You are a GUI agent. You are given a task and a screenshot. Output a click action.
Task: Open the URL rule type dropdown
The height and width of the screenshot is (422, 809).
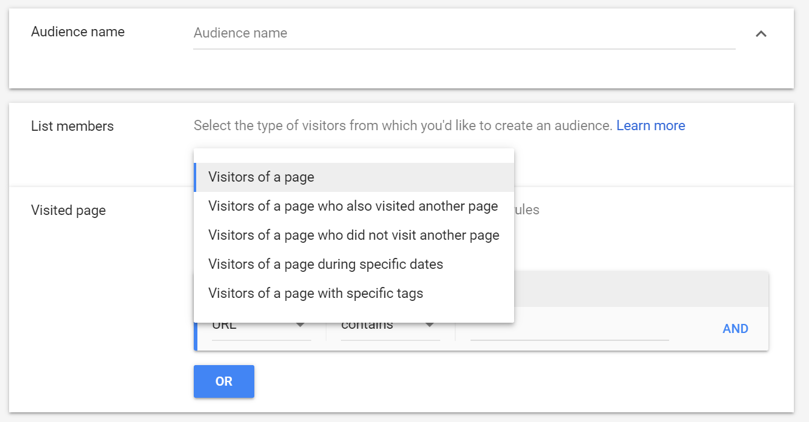click(261, 328)
